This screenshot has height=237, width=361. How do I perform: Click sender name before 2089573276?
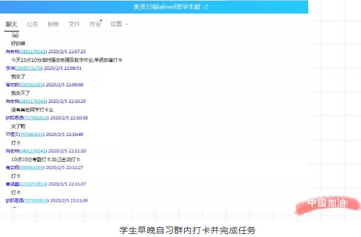[x=10, y=68]
